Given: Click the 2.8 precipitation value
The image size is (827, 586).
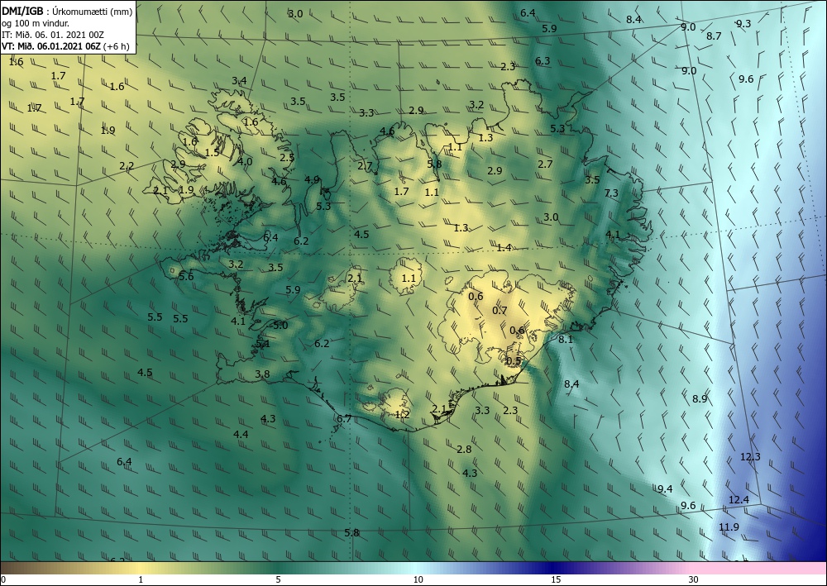Looking at the screenshot, I should pos(464,450).
